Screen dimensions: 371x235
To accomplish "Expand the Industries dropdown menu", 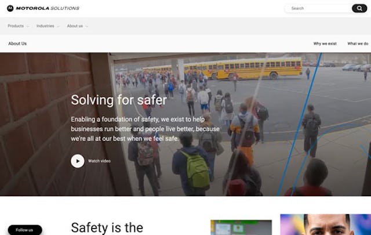I will point(48,26).
